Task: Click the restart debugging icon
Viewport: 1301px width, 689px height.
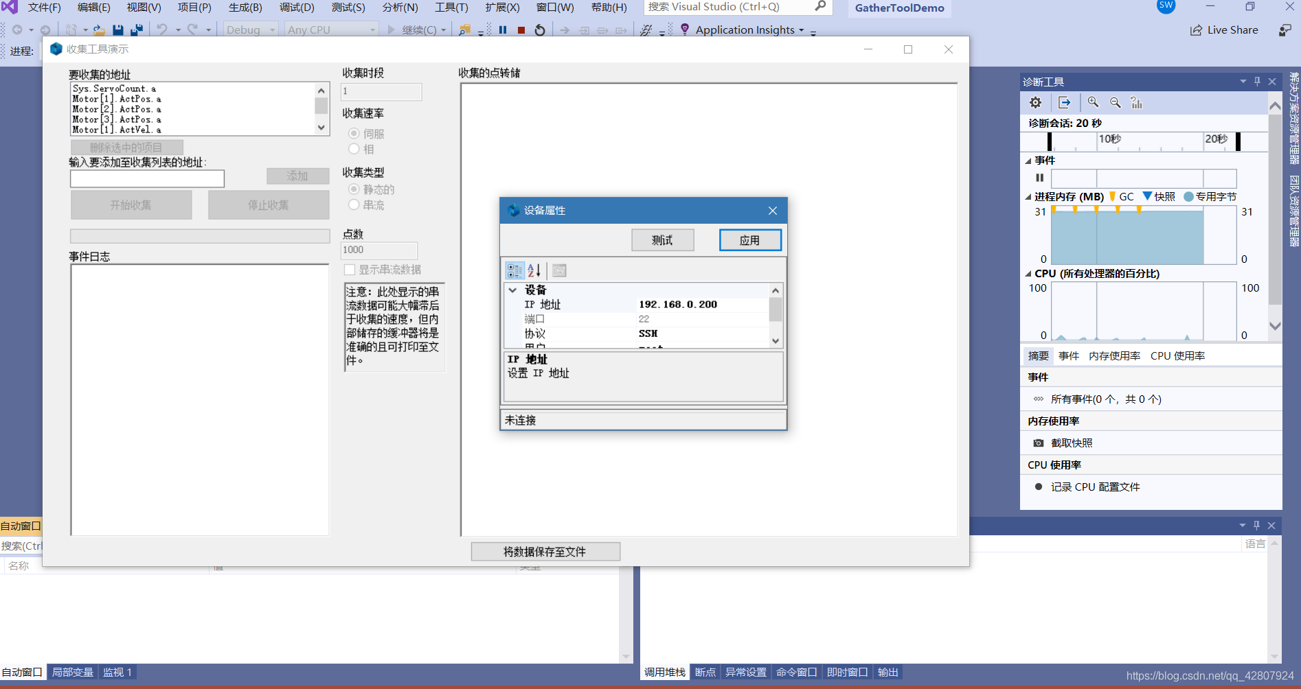Action: 540,30
